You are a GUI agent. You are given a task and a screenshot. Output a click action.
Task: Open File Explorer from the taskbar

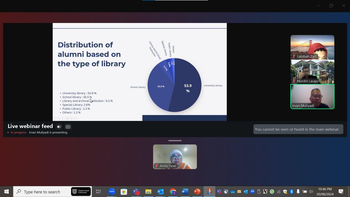click(x=148, y=192)
